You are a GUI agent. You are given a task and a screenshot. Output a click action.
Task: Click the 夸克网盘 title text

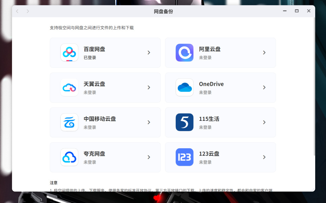click(x=94, y=154)
